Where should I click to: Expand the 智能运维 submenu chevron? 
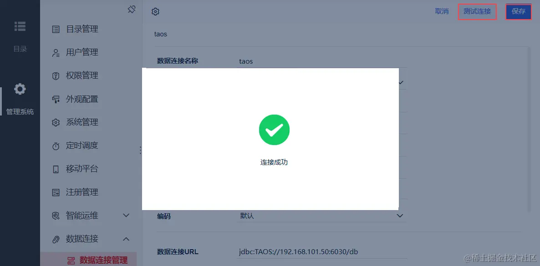pyautogui.click(x=126, y=216)
